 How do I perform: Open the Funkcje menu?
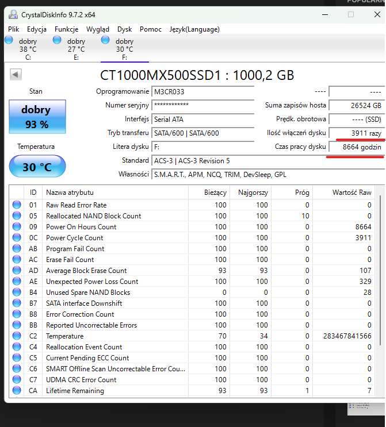(67, 29)
